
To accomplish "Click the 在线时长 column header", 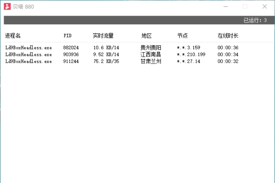I will tap(228, 36).
